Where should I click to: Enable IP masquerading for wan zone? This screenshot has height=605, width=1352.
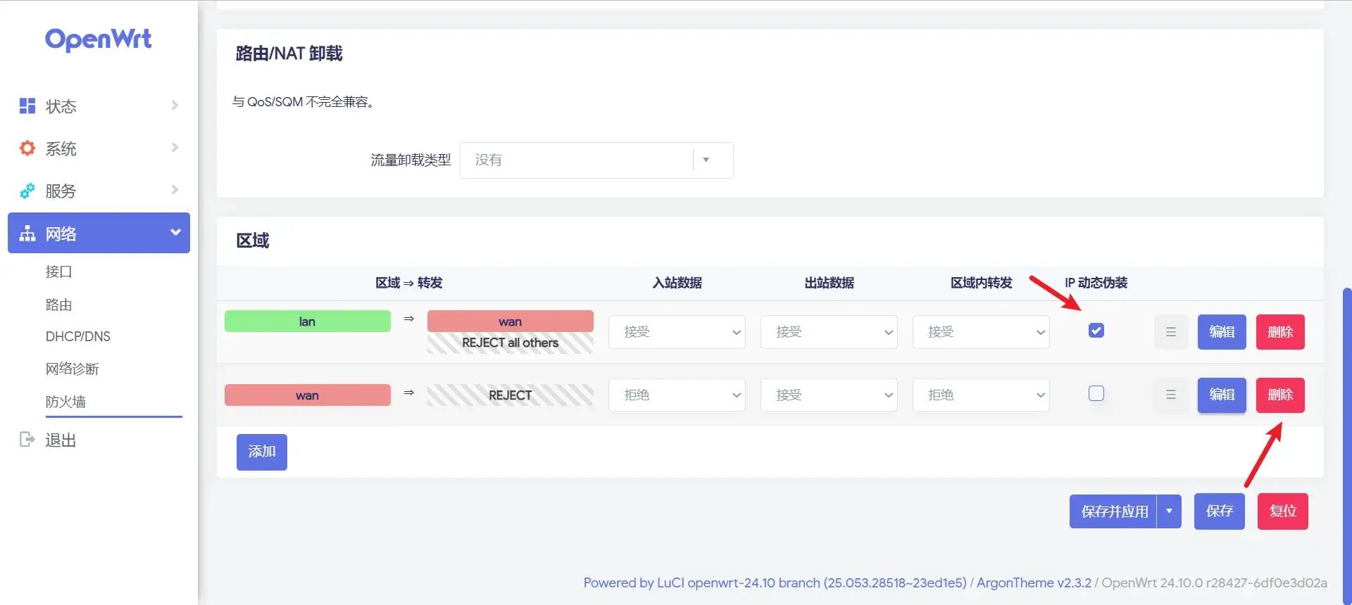click(1096, 394)
